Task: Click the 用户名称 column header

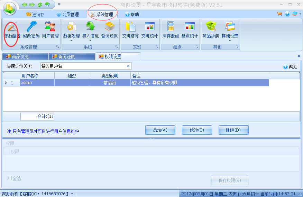Action: pyautogui.click(x=37, y=76)
